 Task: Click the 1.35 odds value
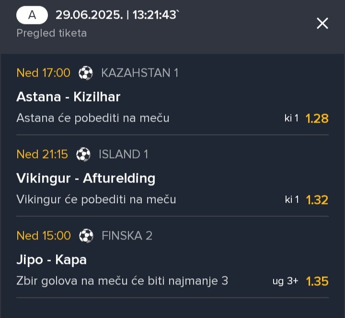(x=317, y=281)
